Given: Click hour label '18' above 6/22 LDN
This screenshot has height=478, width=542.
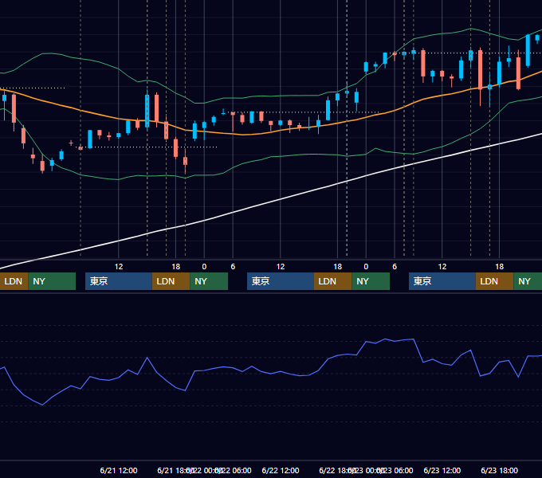Looking at the screenshot, I should point(338,267).
